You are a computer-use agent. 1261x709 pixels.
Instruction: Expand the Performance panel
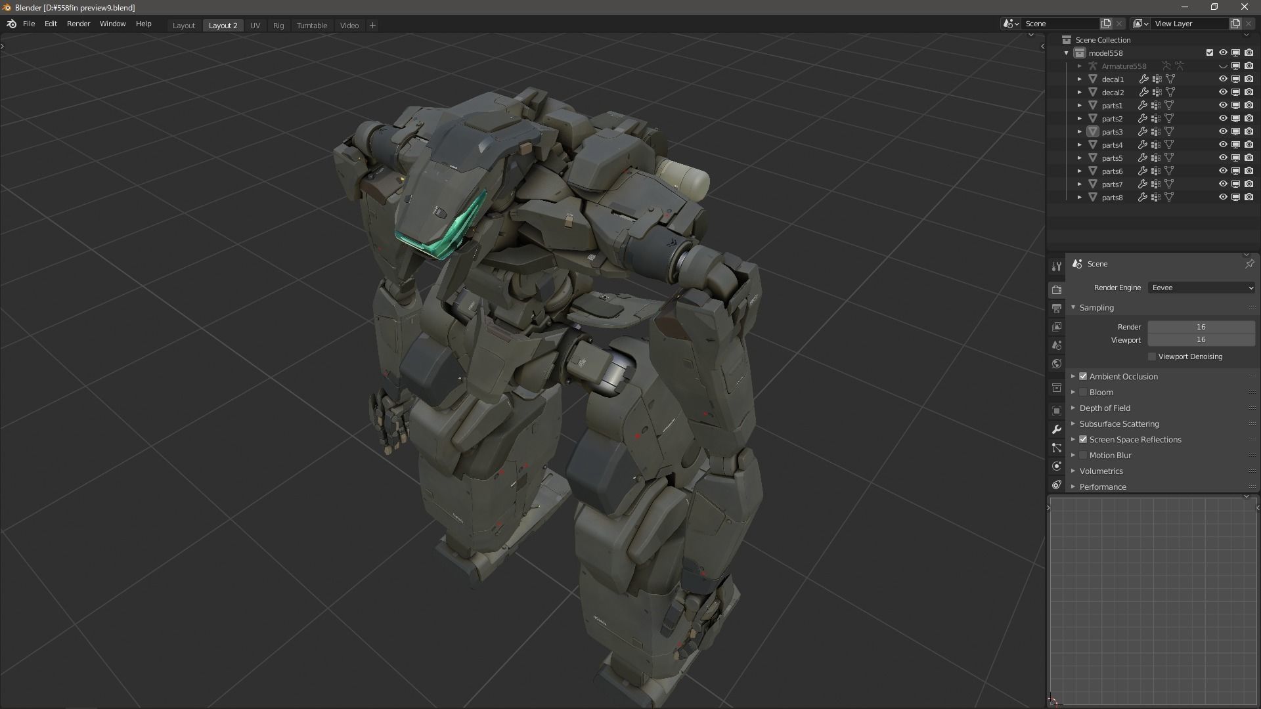[1073, 486]
